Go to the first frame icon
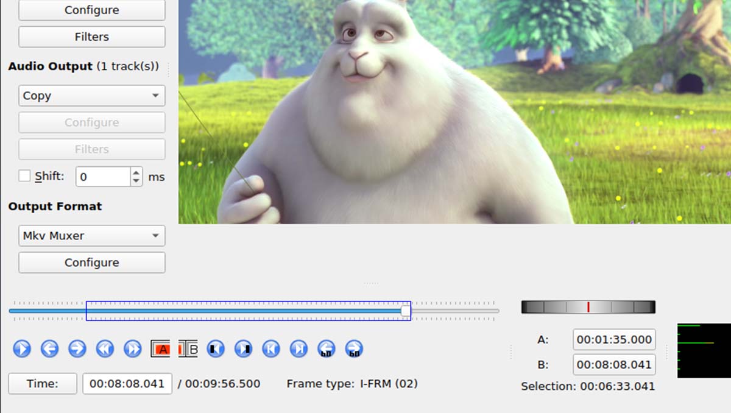The height and width of the screenshot is (413, 731). [271, 348]
